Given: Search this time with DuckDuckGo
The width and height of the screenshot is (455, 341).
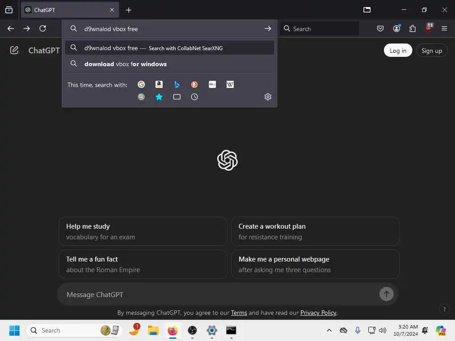Looking at the screenshot, I should 195,84.
